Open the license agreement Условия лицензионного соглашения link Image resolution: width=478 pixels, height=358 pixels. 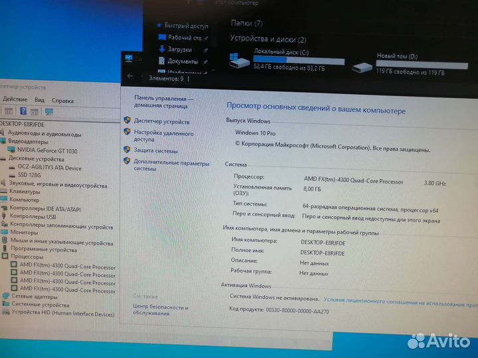point(400,302)
